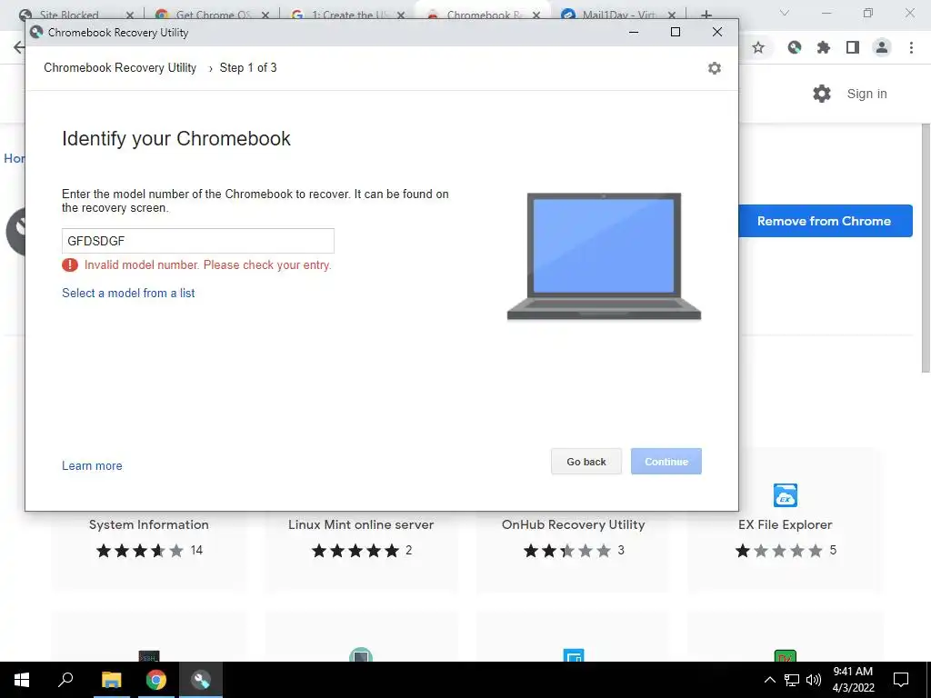Open File Explorer from taskbar

point(111,680)
